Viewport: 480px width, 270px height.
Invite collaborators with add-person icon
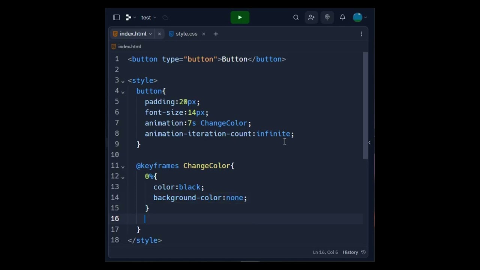point(311,17)
